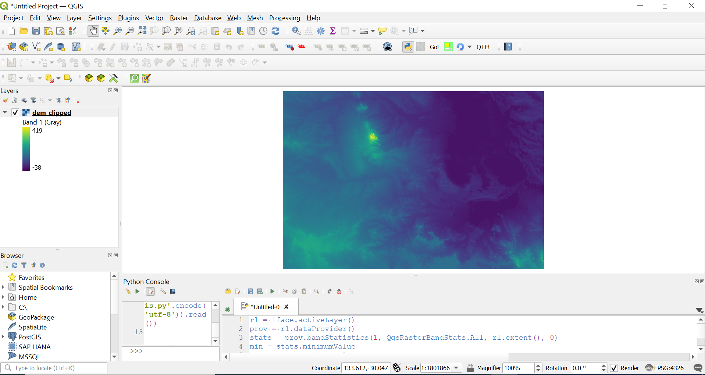Click the Coordinate input field
Image resolution: width=705 pixels, height=375 pixels.
366,368
